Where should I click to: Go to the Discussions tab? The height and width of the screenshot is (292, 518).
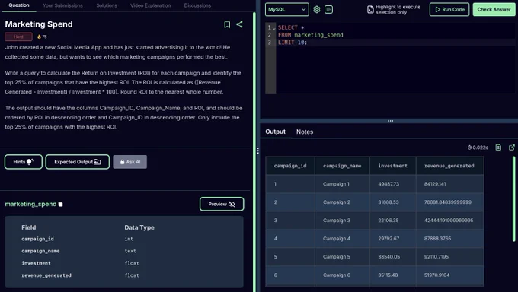197,5
